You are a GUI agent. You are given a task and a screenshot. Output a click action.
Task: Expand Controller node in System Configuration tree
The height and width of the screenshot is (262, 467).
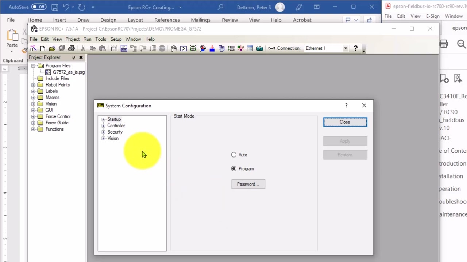(x=104, y=126)
